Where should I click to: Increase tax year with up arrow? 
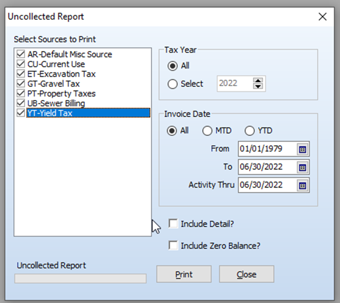tap(258, 81)
